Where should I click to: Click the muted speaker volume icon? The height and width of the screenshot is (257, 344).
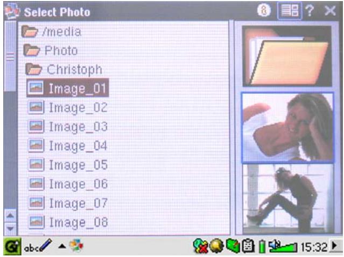click(x=274, y=245)
